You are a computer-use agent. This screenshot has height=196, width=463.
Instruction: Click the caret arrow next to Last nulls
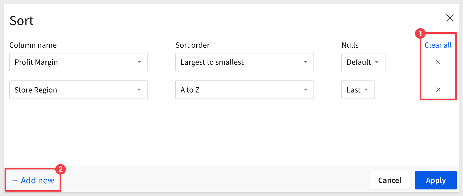tap(366, 90)
